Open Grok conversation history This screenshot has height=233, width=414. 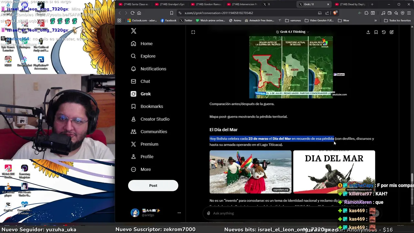pos(384,32)
